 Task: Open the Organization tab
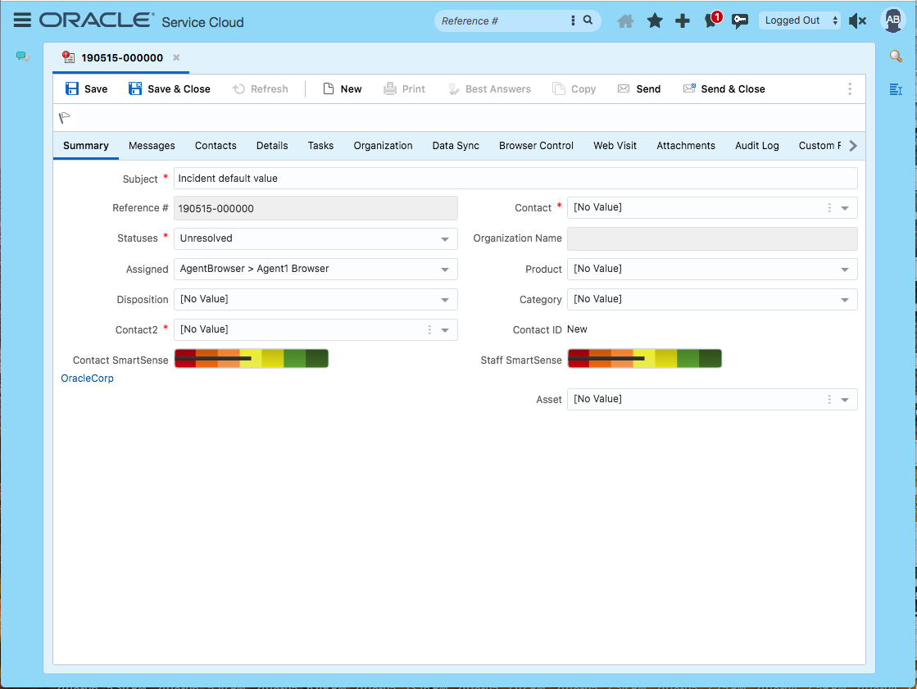tap(383, 145)
